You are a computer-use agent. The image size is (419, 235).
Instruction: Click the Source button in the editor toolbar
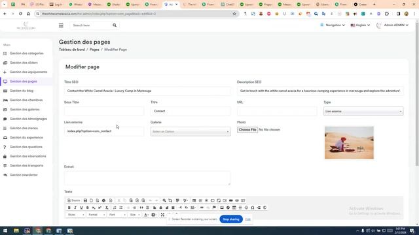coord(74,200)
